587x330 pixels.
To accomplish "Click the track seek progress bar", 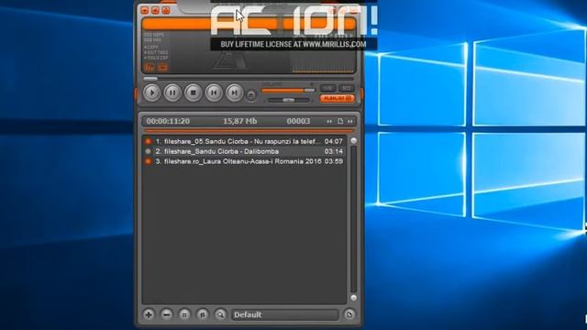I will [248, 79].
